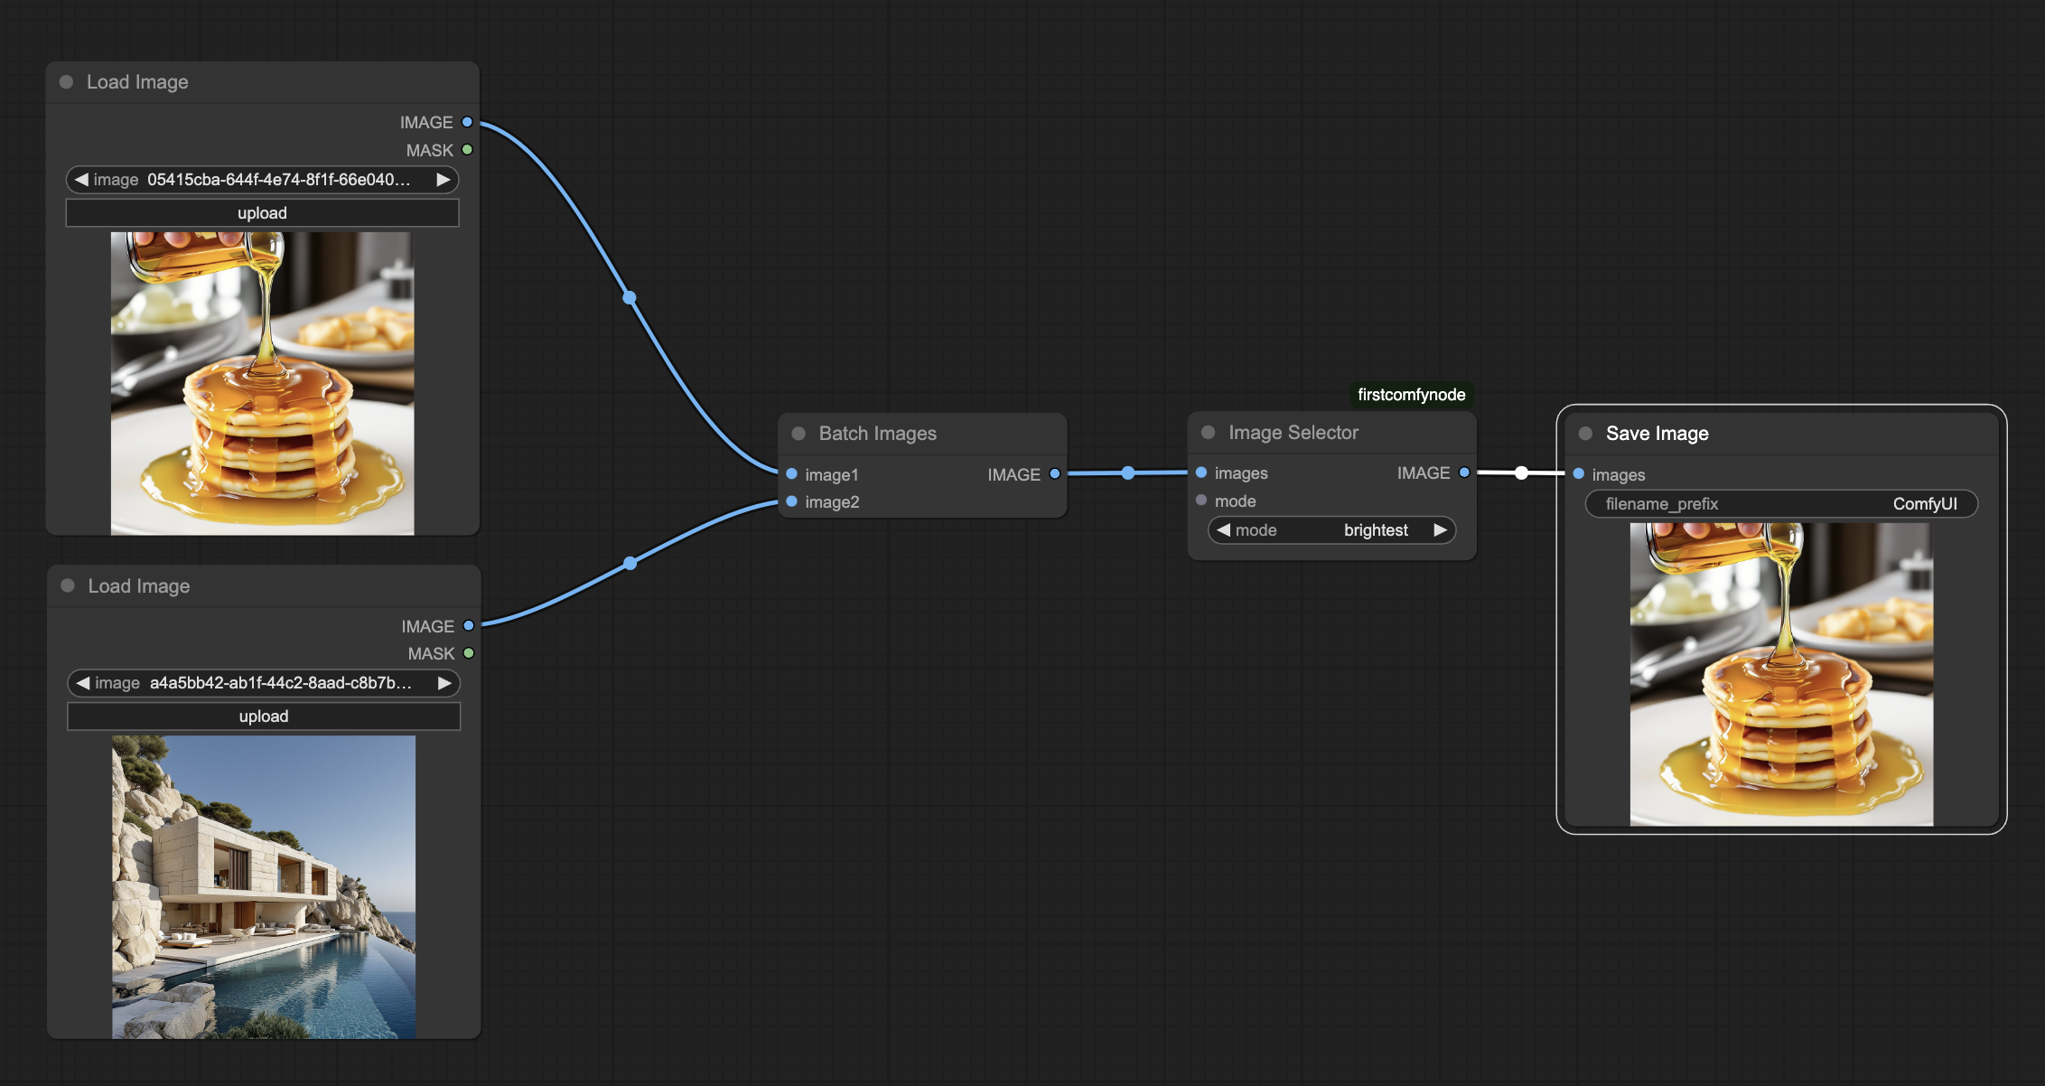Click Image Selector mode input socket

tap(1201, 501)
